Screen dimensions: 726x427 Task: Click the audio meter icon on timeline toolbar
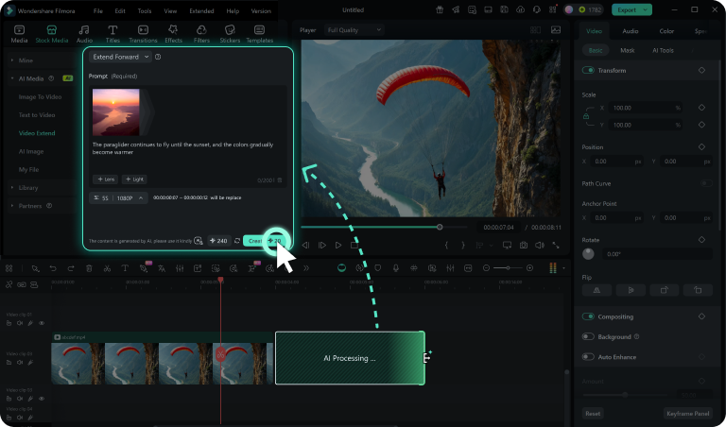point(553,268)
